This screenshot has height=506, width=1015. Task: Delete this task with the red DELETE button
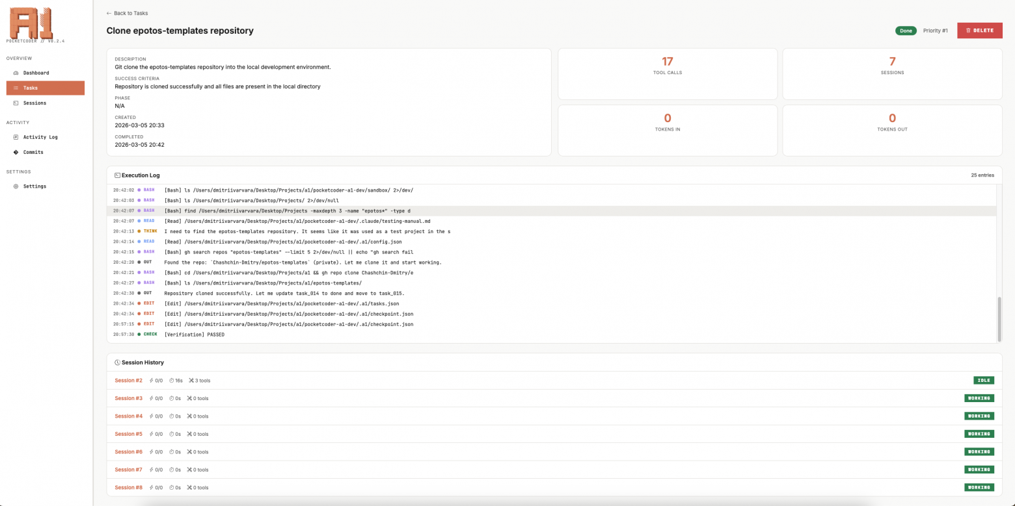[x=980, y=31]
